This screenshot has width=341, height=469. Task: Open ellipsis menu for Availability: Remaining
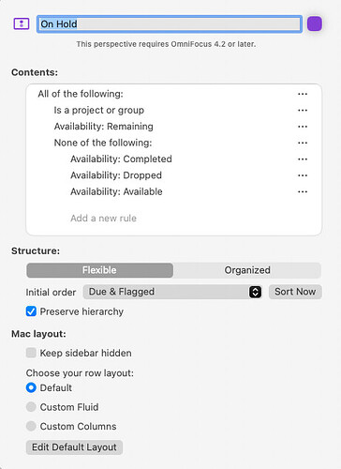point(303,127)
